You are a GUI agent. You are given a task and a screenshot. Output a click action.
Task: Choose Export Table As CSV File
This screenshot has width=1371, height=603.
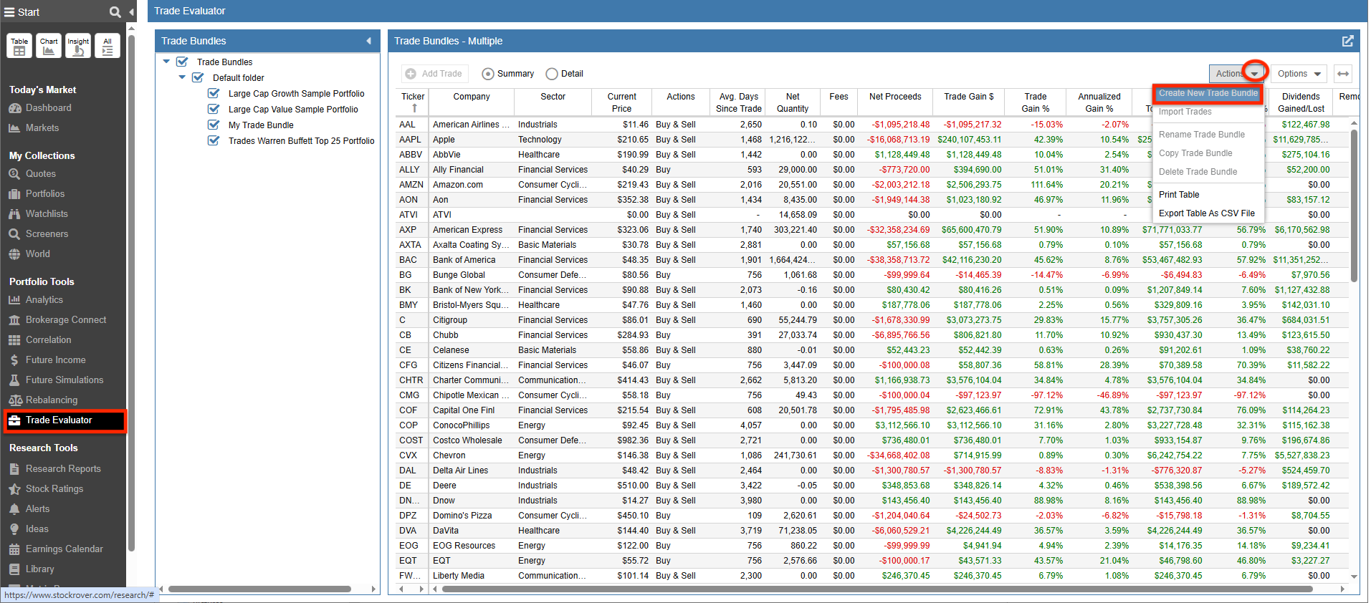tap(1207, 213)
